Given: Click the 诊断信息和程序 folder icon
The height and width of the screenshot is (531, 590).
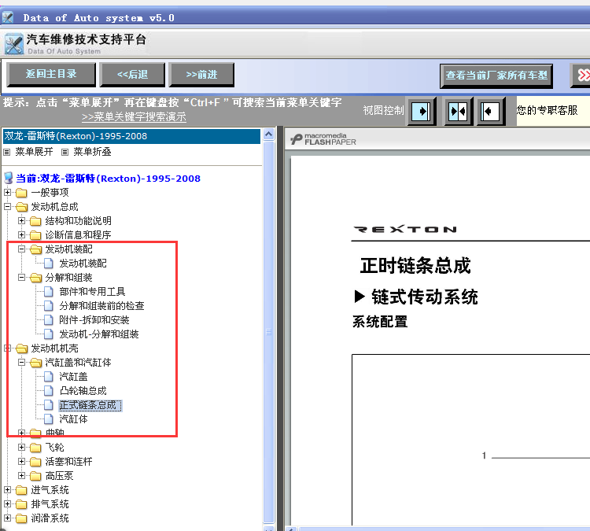Looking at the screenshot, I should tap(35, 235).
